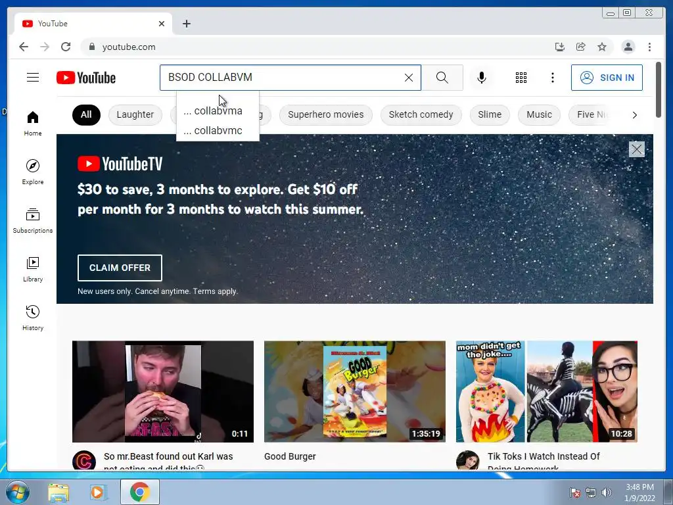Open the MrBeast video's channel avatar
This screenshot has width=673, height=505.
[83, 460]
